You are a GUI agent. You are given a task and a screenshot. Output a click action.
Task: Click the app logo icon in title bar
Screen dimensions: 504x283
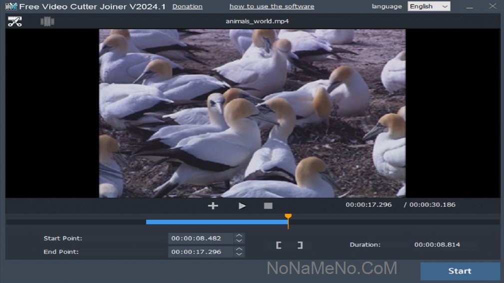pos(11,6)
